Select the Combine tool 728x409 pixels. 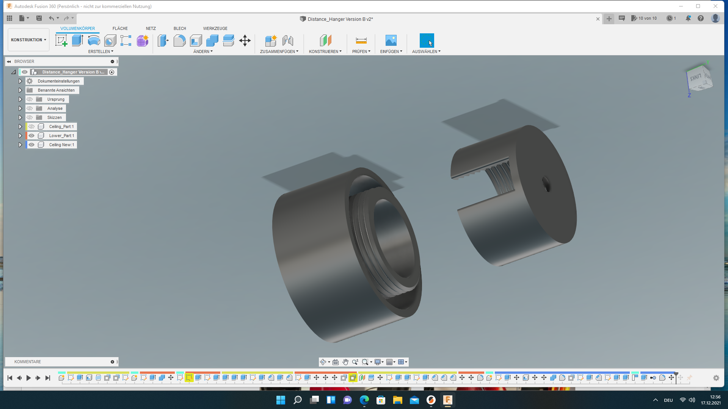point(212,41)
